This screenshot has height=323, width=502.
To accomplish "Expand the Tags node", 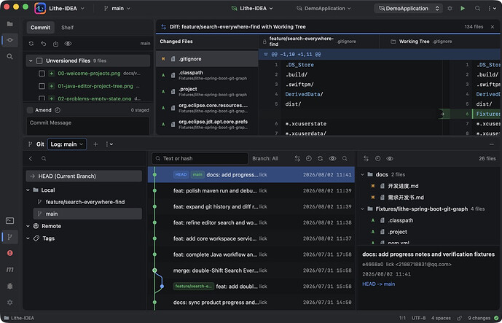I will coord(28,238).
